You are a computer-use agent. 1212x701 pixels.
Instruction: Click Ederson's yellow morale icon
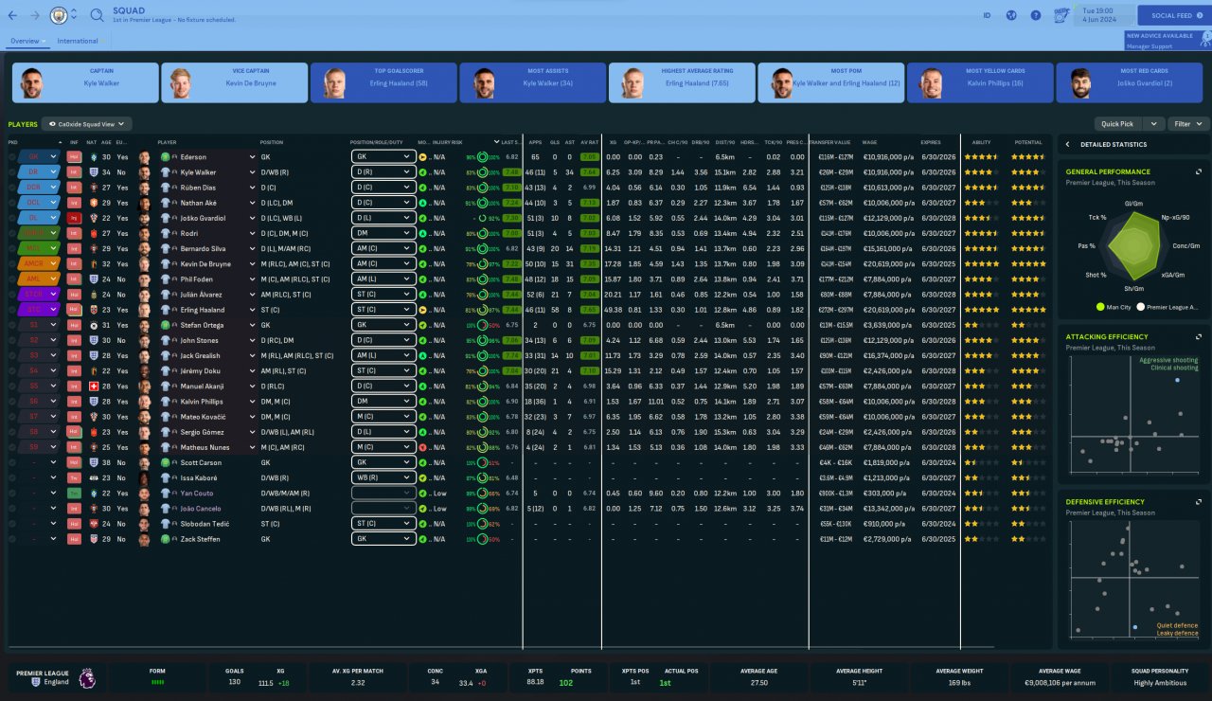[x=422, y=157]
